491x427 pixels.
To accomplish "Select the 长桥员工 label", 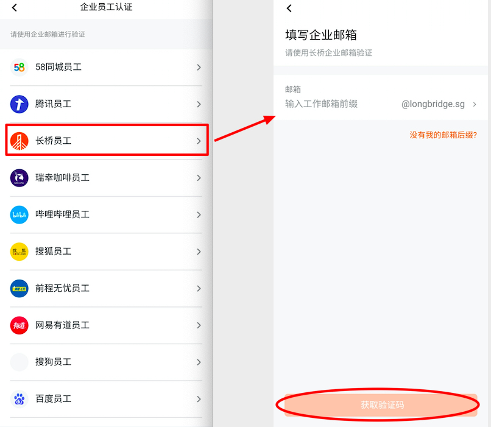I will click(53, 141).
